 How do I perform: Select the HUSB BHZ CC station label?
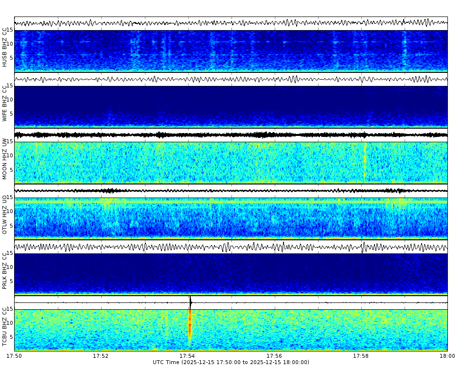[5, 46]
